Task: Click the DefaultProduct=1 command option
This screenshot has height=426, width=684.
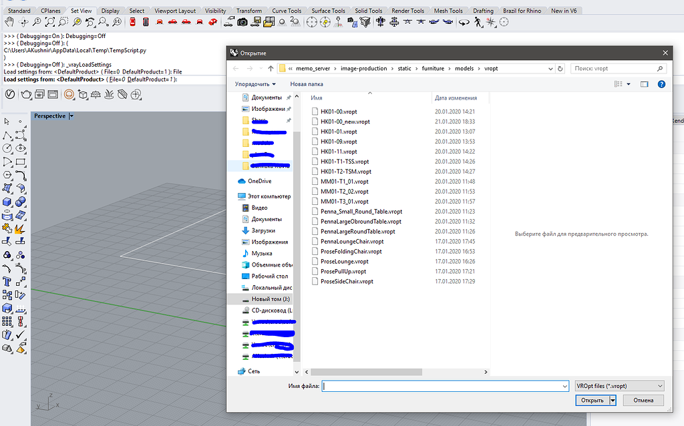Action: pos(150,79)
